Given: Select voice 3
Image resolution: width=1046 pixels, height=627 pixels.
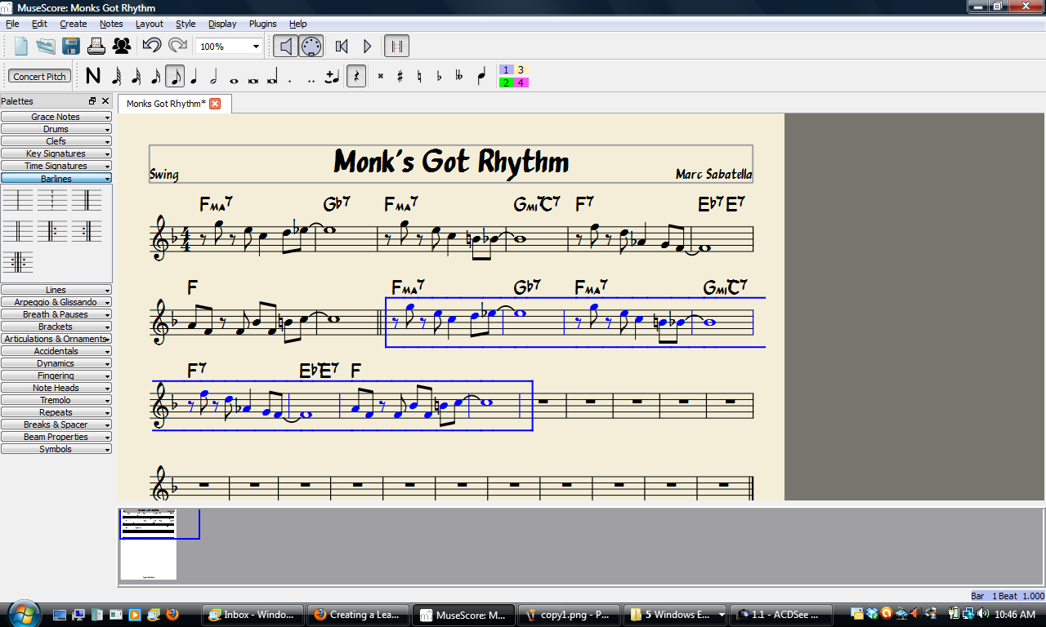Looking at the screenshot, I should (521, 70).
